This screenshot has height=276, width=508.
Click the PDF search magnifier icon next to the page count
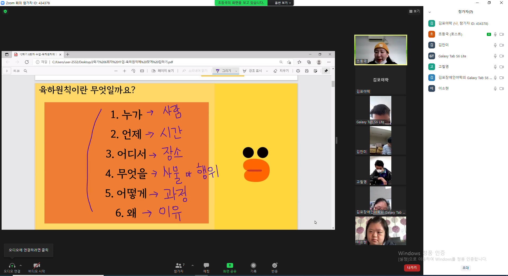coord(25,71)
